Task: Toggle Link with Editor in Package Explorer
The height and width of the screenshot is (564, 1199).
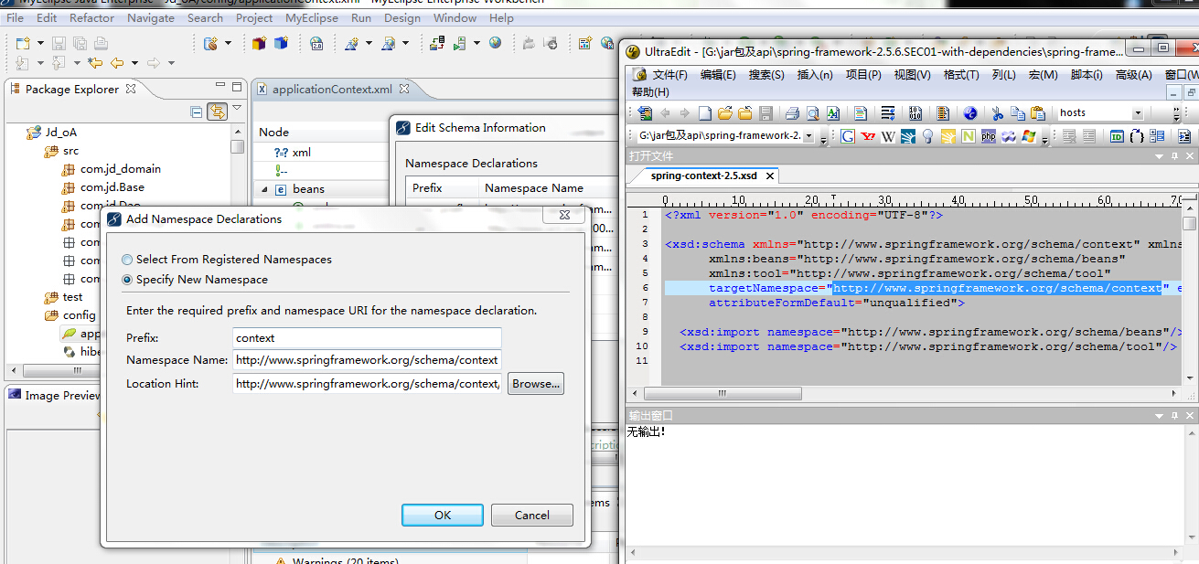Action: 217,112
